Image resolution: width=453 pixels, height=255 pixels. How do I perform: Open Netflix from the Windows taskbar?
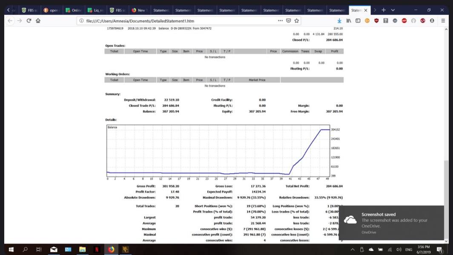pyautogui.click(x=97, y=249)
